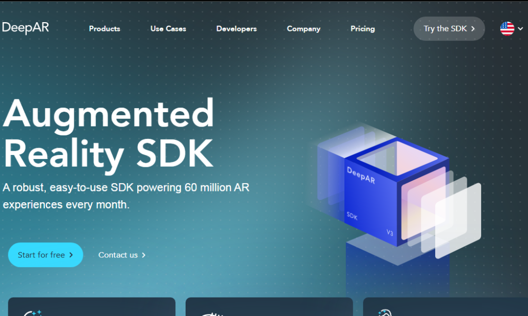Click the US flag language icon
This screenshot has height=316, width=528.
coord(507,29)
